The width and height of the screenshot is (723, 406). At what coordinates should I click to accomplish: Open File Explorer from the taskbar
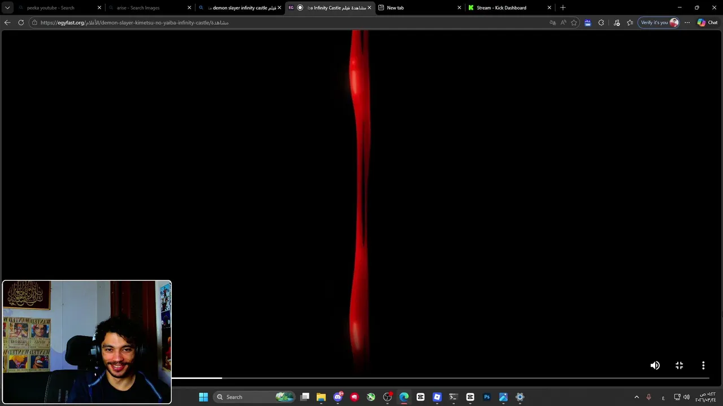tap(321, 397)
